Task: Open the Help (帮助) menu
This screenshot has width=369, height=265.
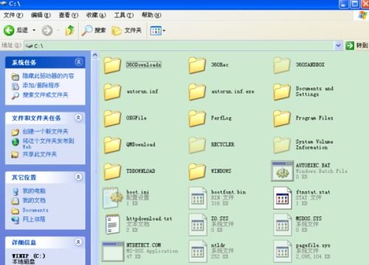Action: point(151,15)
